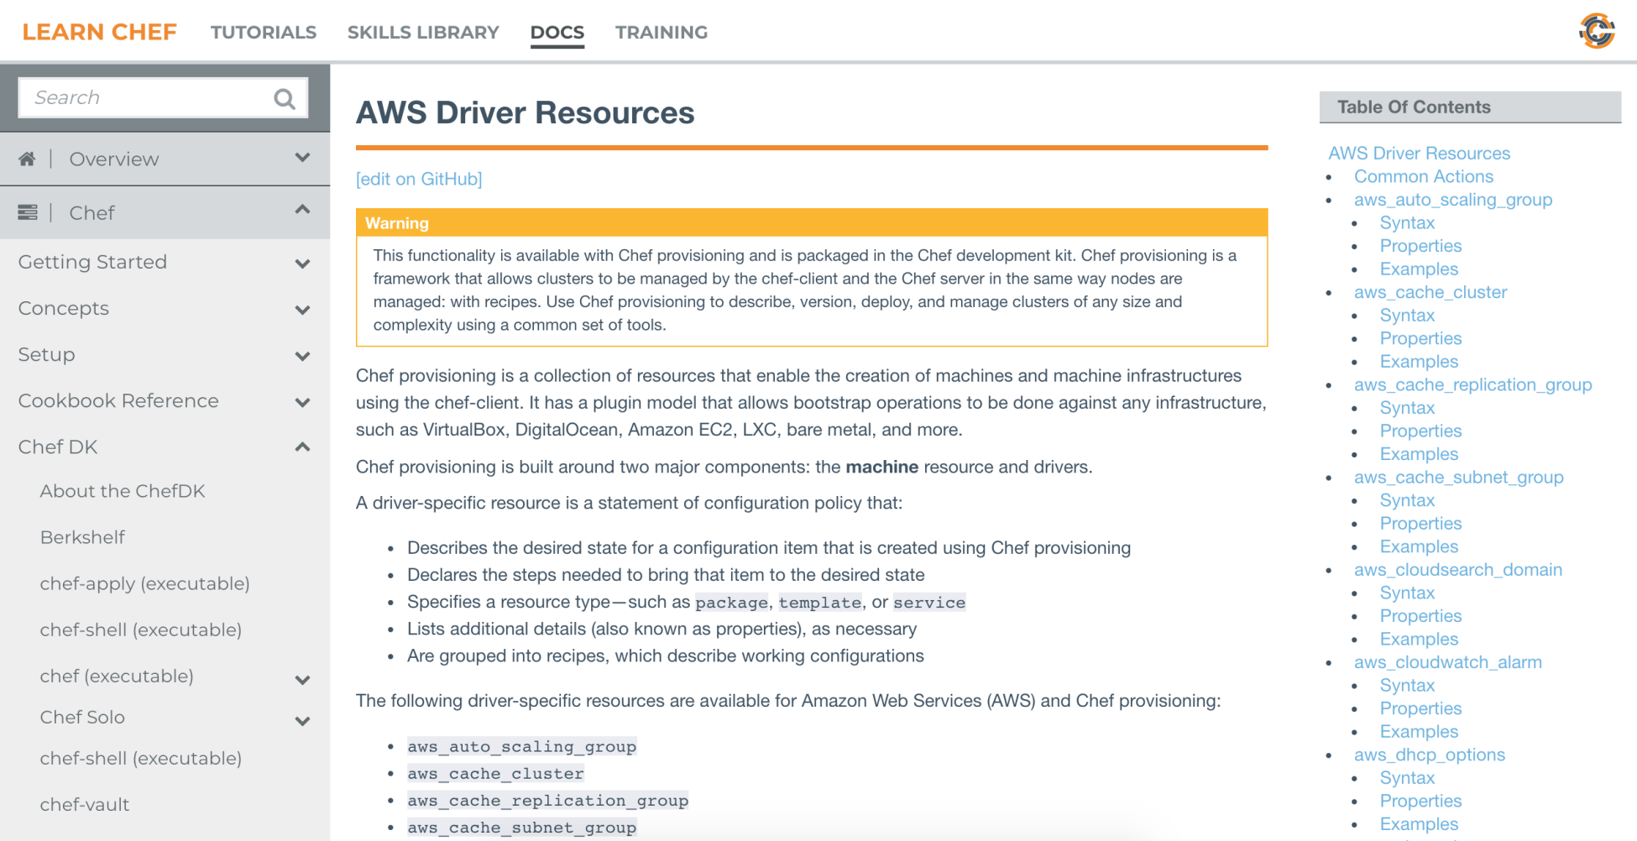Jump to aws_cloudsearch_domain in contents

tap(1457, 569)
